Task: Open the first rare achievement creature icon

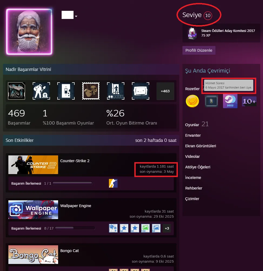Action: click(x=16, y=91)
